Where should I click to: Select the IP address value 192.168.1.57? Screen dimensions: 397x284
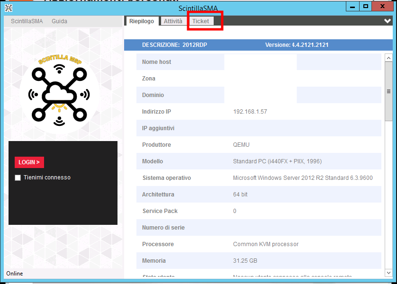pyautogui.click(x=250, y=112)
